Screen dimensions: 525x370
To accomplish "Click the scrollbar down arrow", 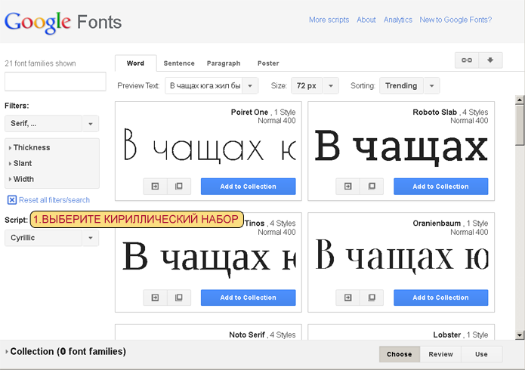I will click(x=520, y=335).
